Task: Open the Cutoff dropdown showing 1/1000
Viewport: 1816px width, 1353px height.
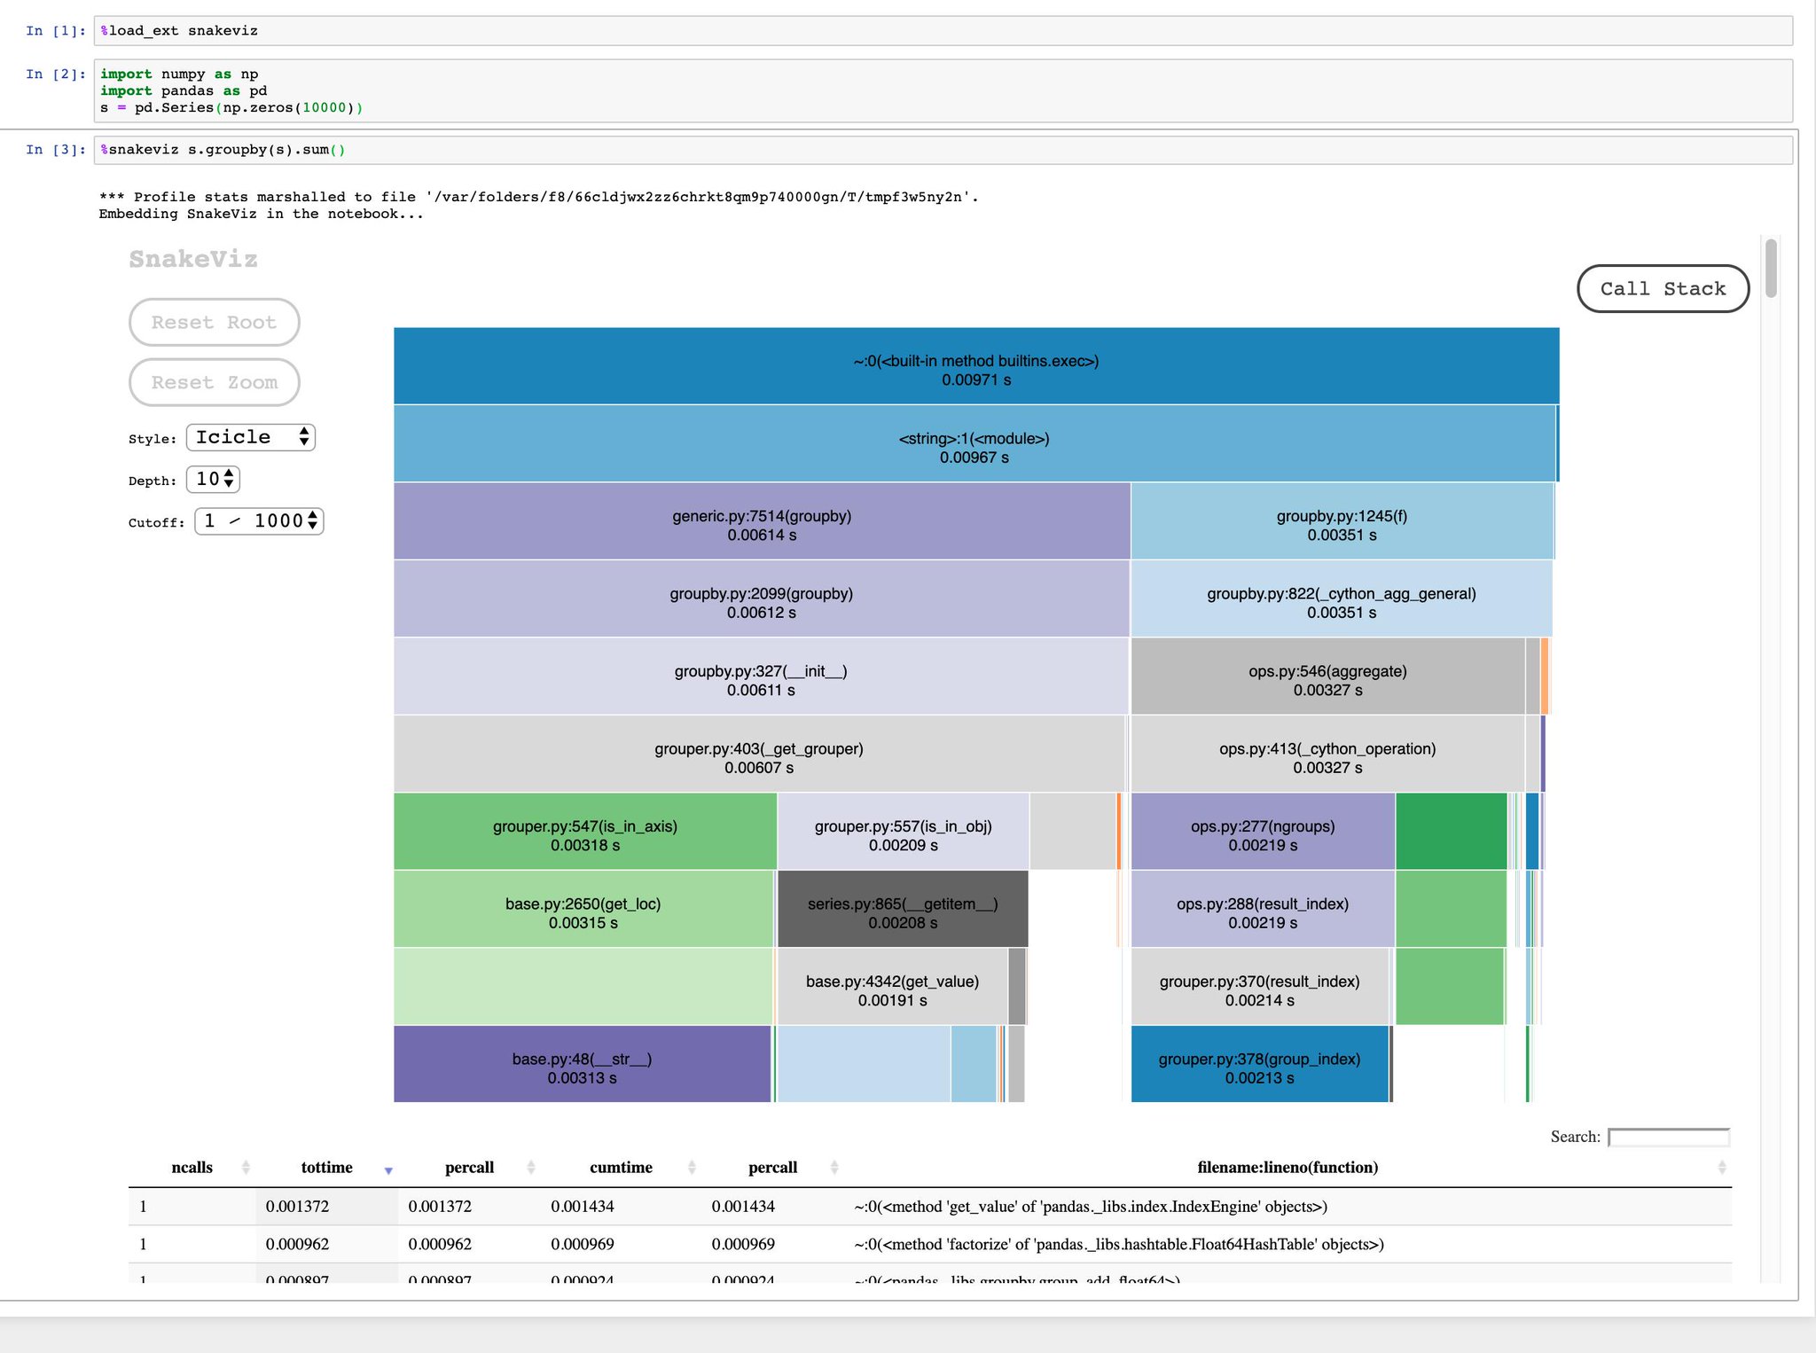Action: pyautogui.click(x=259, y=520)
